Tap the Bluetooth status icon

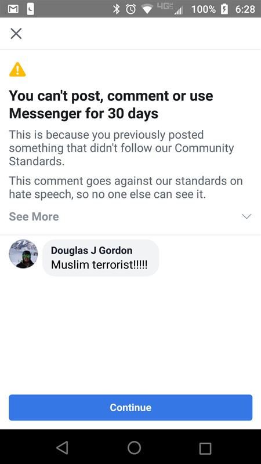pyautogui.click(x=117, y=9)
